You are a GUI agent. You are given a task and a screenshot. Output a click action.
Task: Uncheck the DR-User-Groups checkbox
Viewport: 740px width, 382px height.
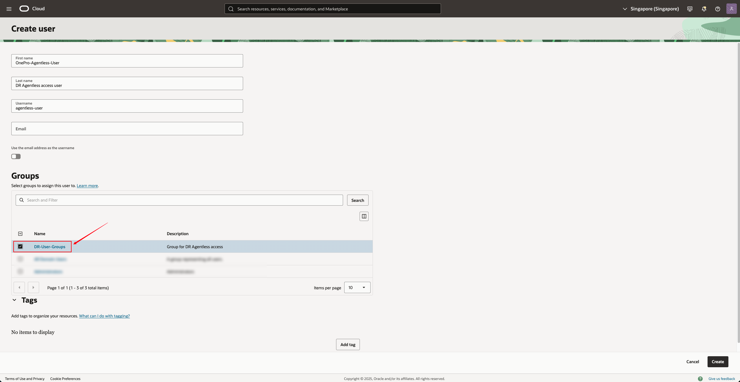pyautogui.click(x=20, y=246)
